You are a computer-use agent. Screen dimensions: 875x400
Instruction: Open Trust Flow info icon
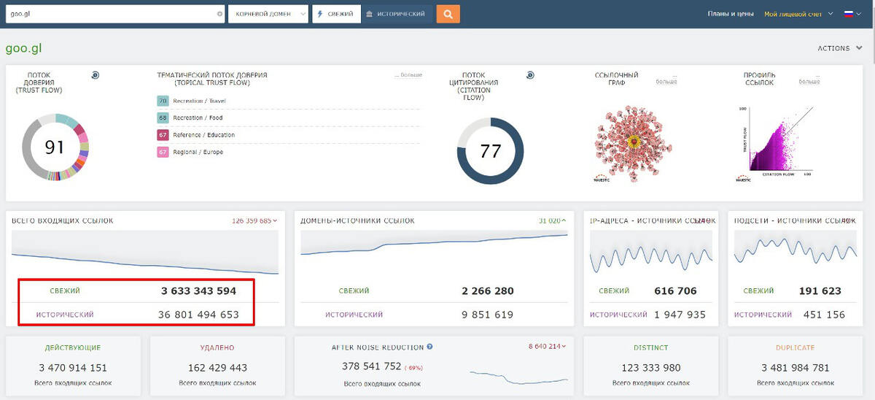click(x=96, y=74)
